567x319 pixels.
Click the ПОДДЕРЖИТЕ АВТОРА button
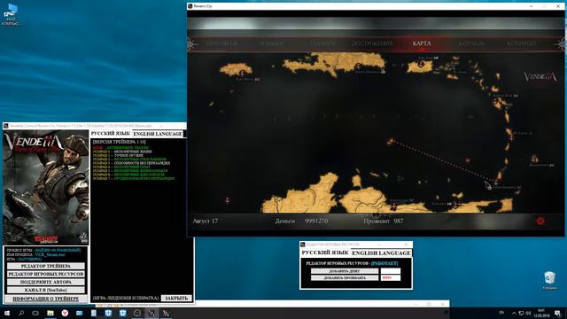(x=45, y=282)
